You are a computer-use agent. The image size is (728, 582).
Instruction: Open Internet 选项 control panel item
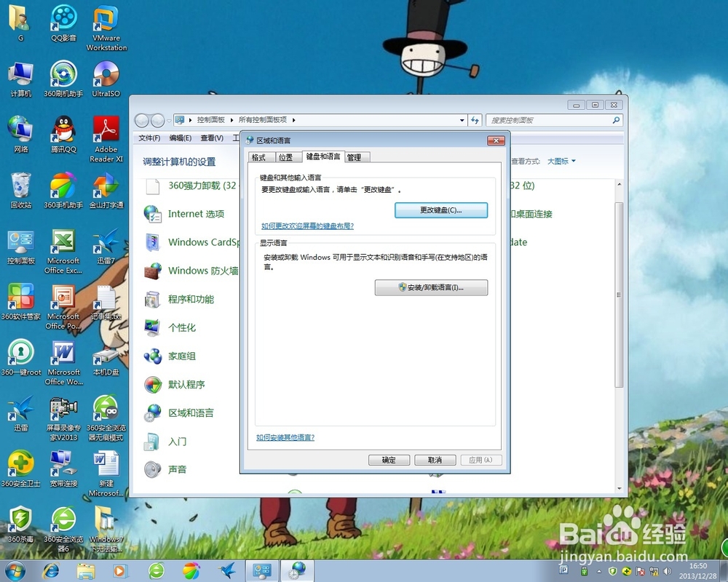pos(184,214)
